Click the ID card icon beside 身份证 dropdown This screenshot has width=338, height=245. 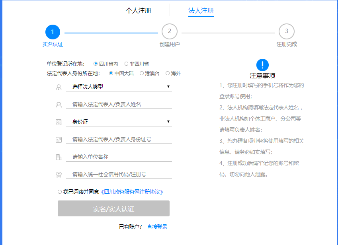[x=59, y=122]
